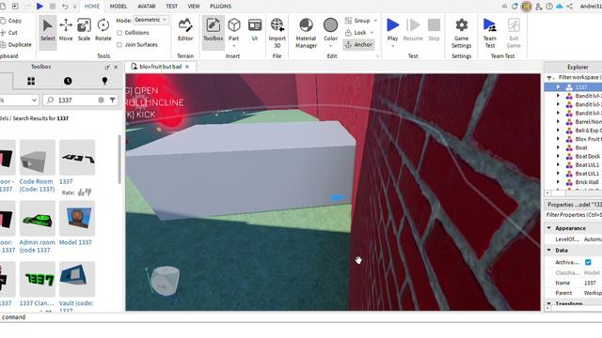Viewport: 602px width, 338px height.
Task: Pick the Rotate tool
Action: (x=103, y=30)
